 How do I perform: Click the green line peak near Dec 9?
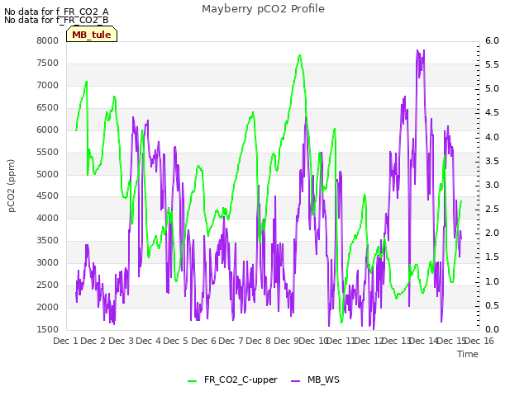[x=299, y=55]
